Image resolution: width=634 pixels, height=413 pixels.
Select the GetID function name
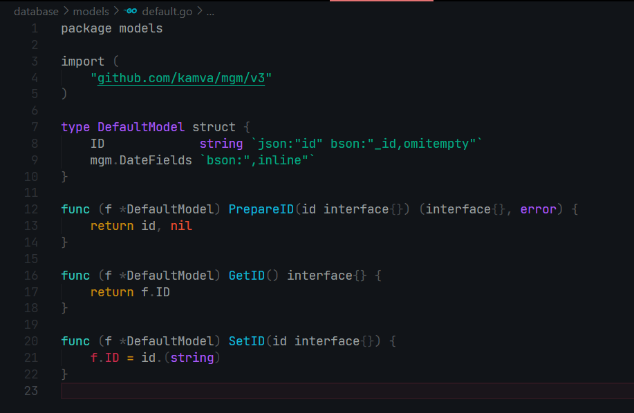pos(246,275)
